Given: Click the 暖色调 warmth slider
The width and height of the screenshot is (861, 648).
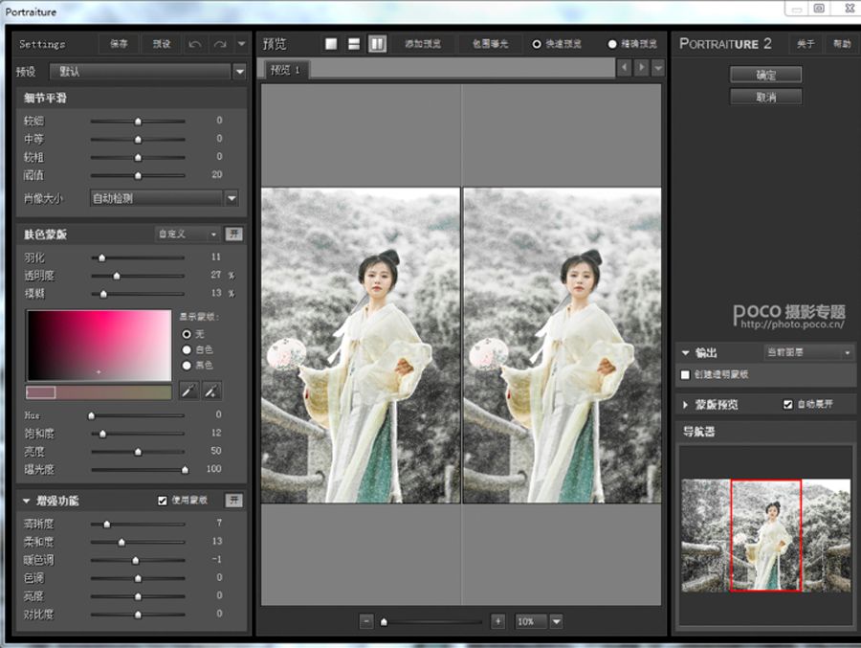Looking at the screenshot, I should coord(138,560).
